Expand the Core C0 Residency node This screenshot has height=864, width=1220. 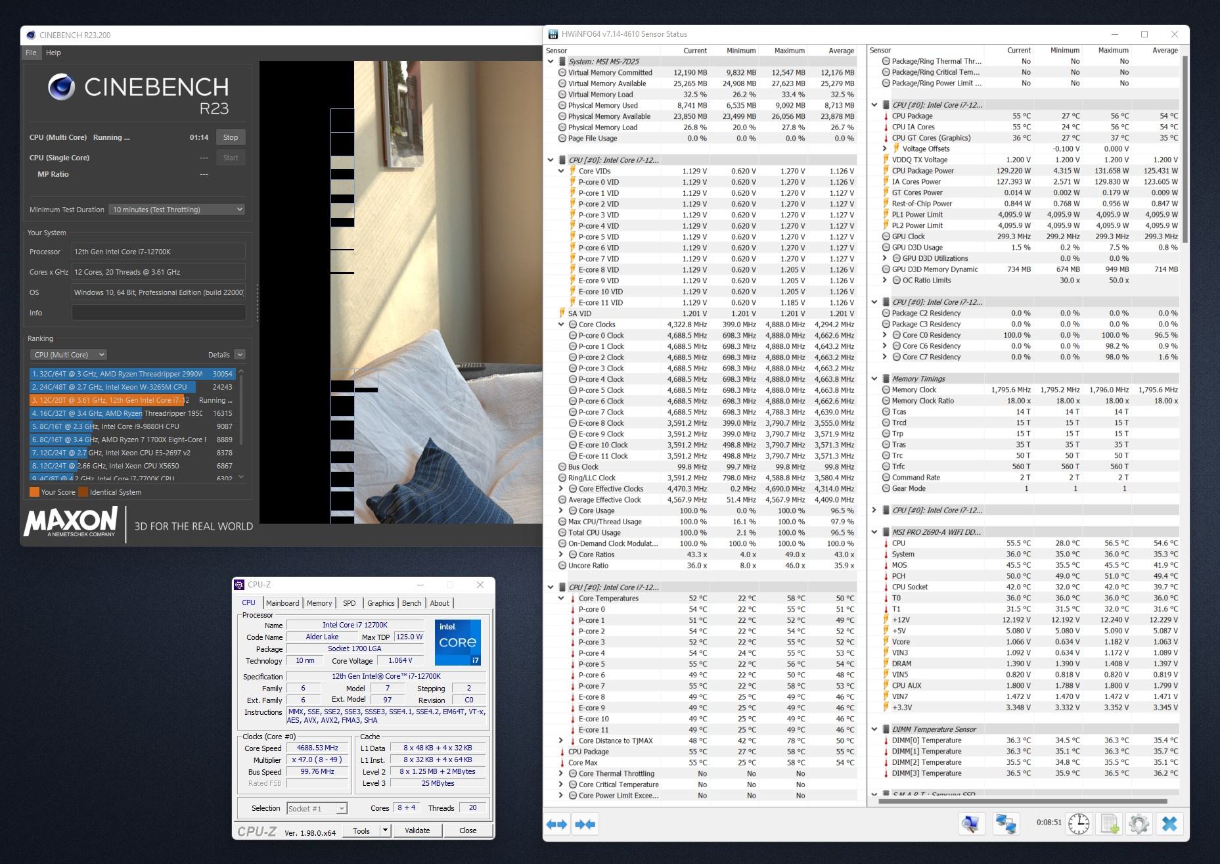click(885, 335)
